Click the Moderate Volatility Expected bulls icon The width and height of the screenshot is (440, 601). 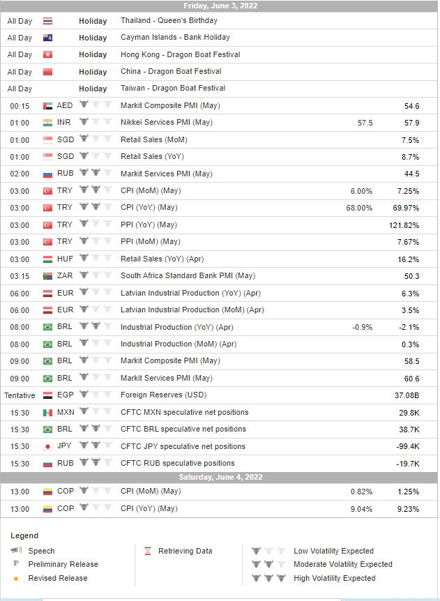[x=268, y=564]
